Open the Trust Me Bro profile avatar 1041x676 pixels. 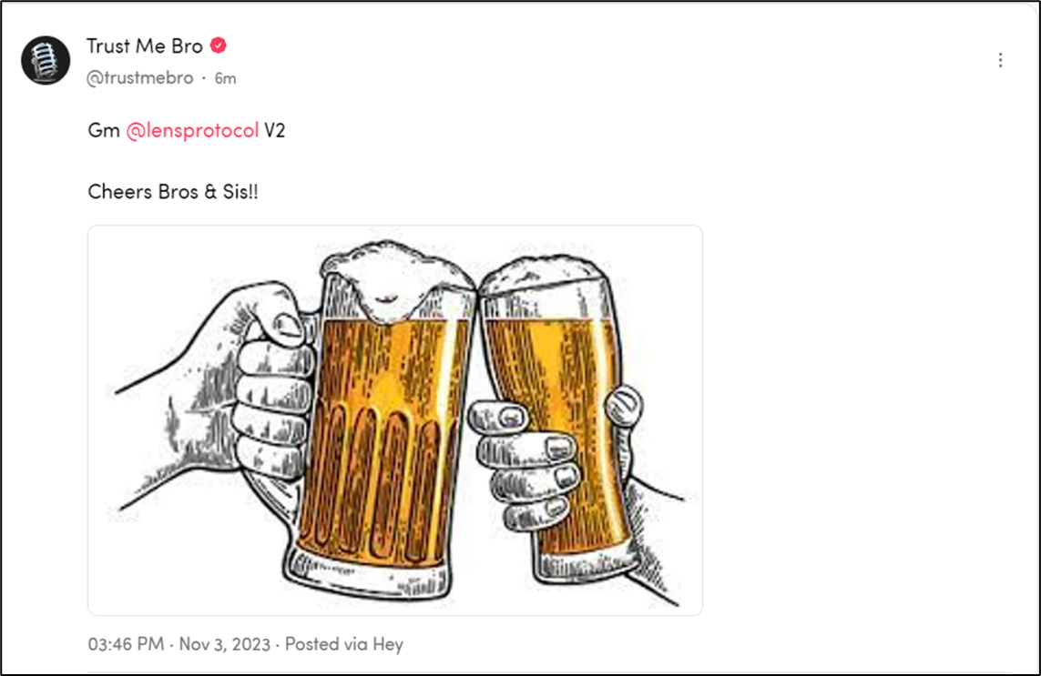point(46,60)
